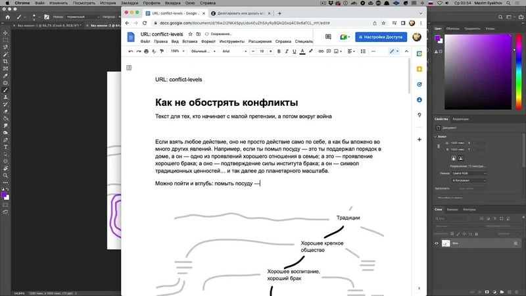The image size is (526, 296).
Task: Toggle underline formatting in Docs
Action: (x=294, y=51)
